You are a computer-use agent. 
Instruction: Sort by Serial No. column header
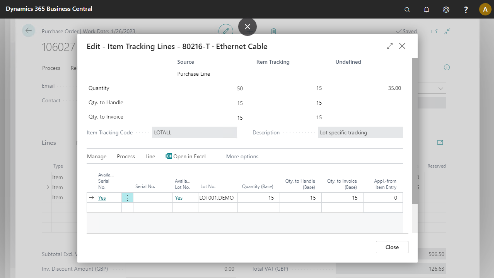145,186
